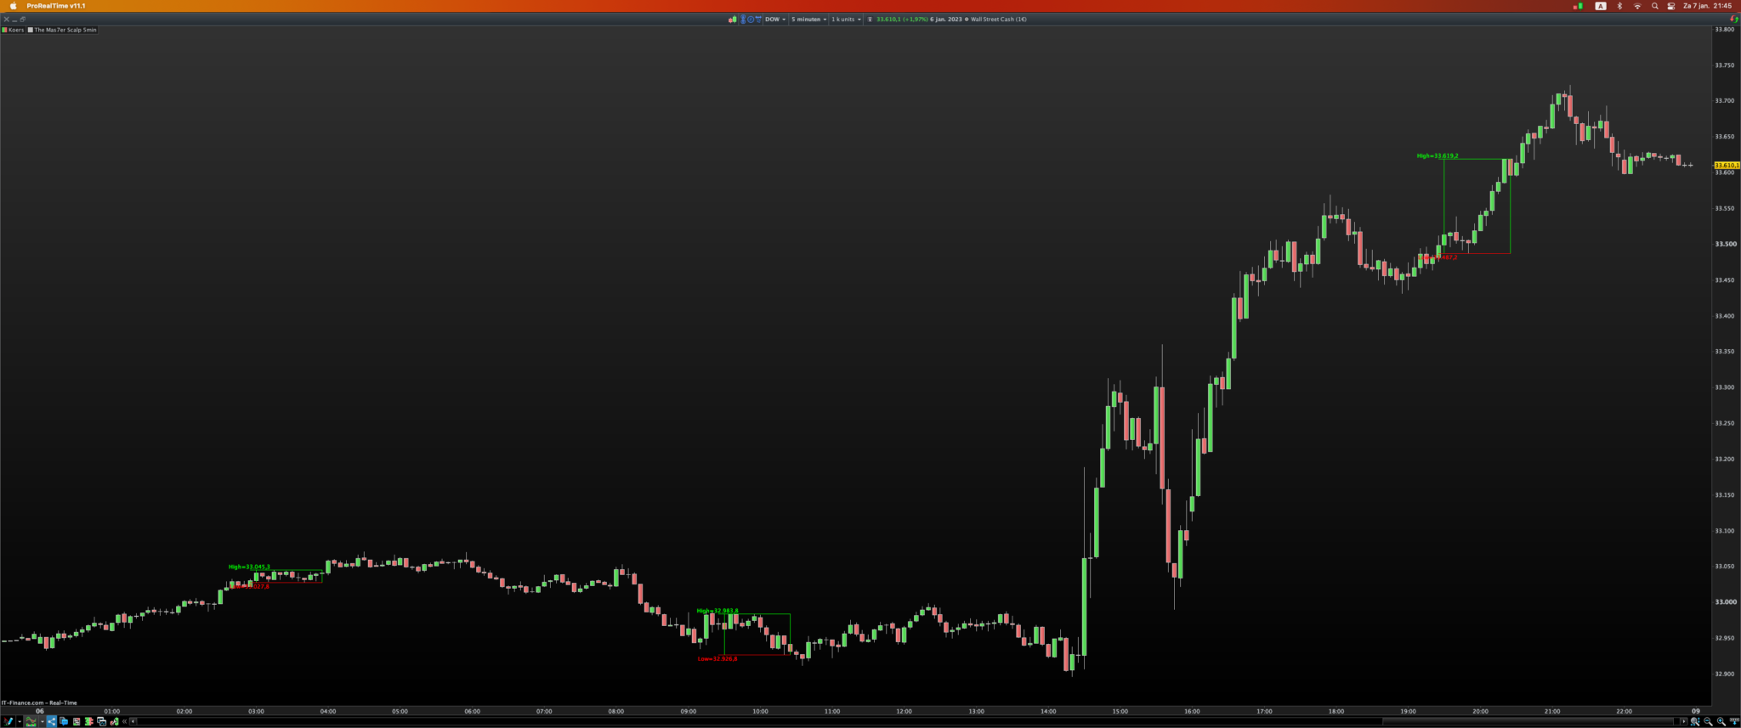Click the Wall Street Cash (1€) label
This screenshot has height=728, width=1741.
click(x=999, y=20)
